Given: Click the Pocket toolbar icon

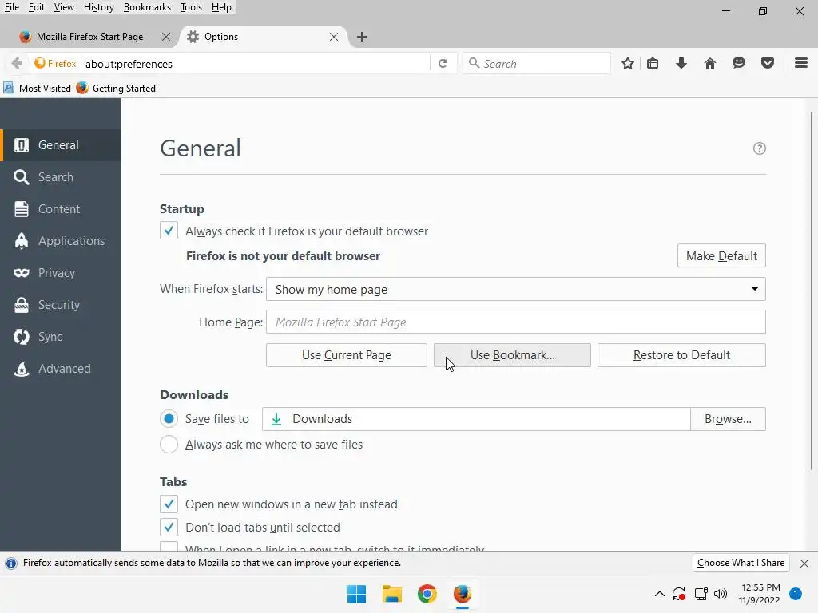Looking at the screenshot, I should pos(768,64).
